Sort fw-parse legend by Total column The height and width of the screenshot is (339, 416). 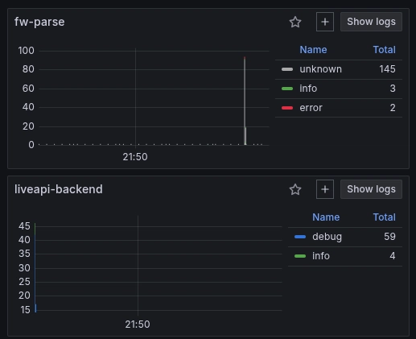[384, 50]
